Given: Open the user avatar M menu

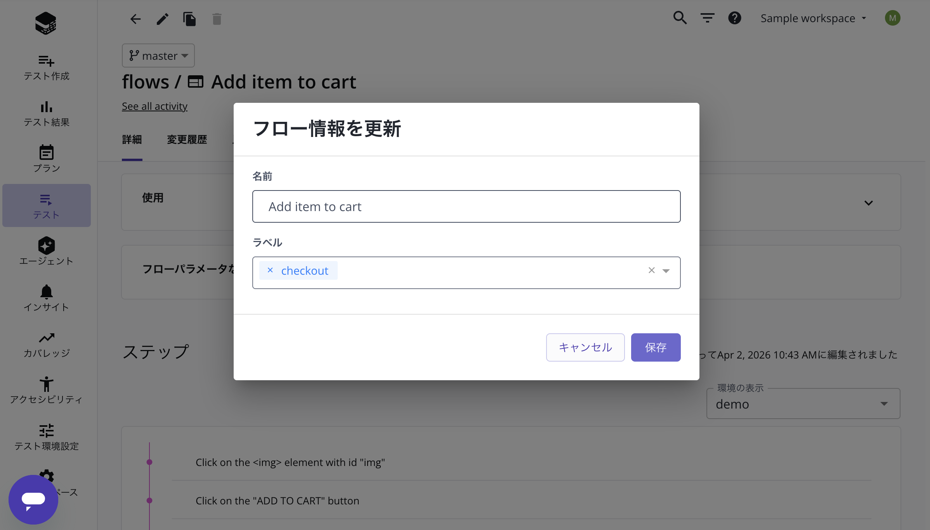Looking at the screenshot, I should pos(893,18).
